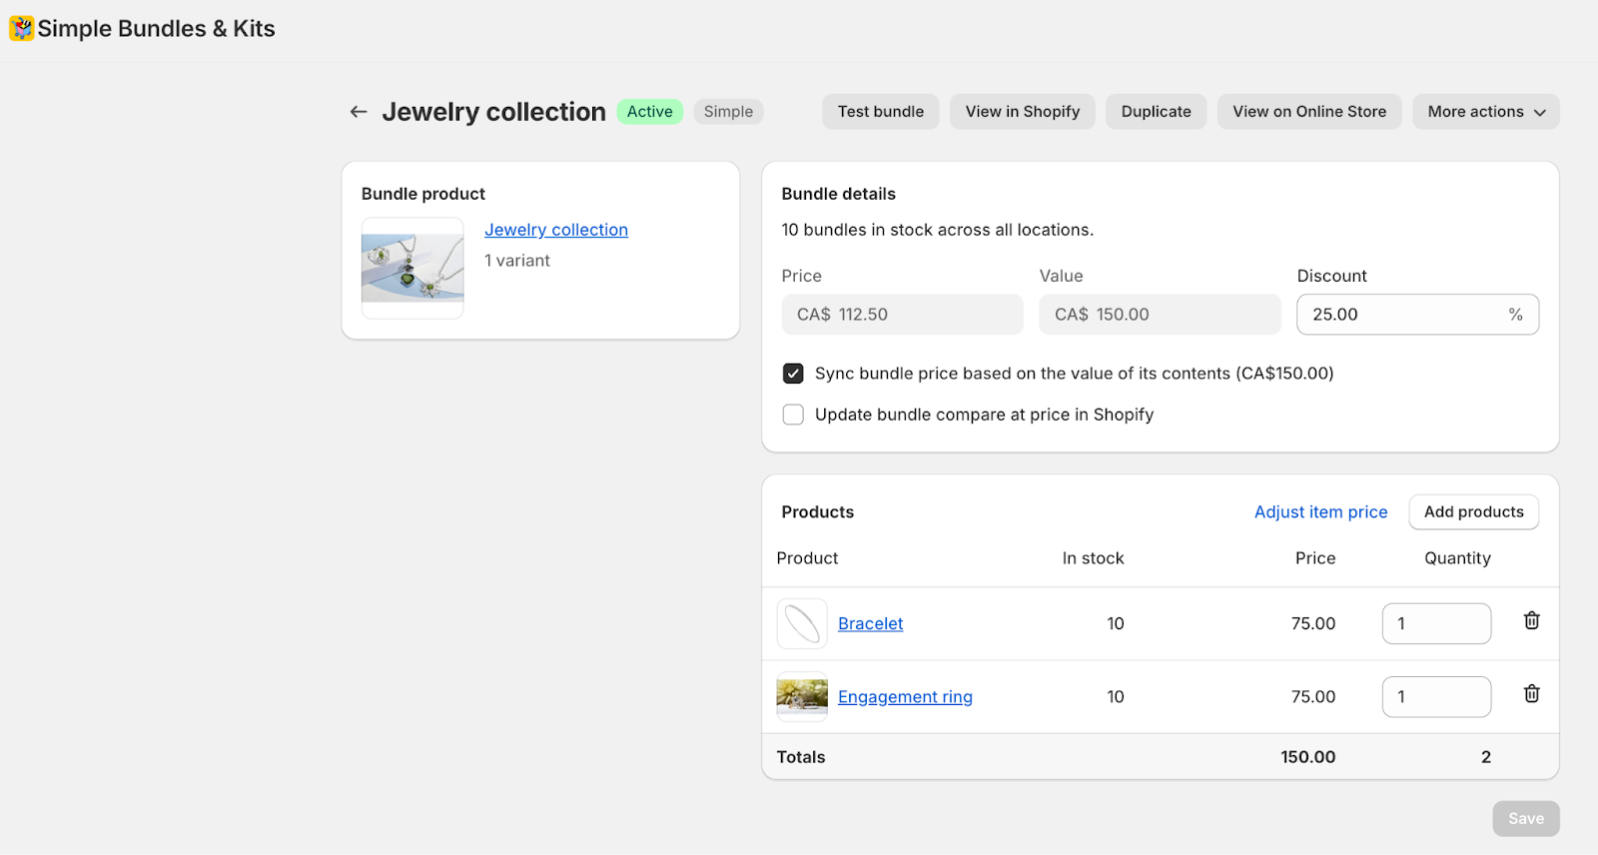Focus the Discount percentage field

1398,315
